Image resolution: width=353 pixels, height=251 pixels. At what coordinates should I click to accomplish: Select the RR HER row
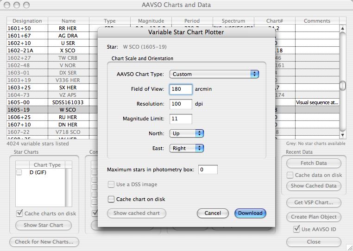tap(173, 28)
